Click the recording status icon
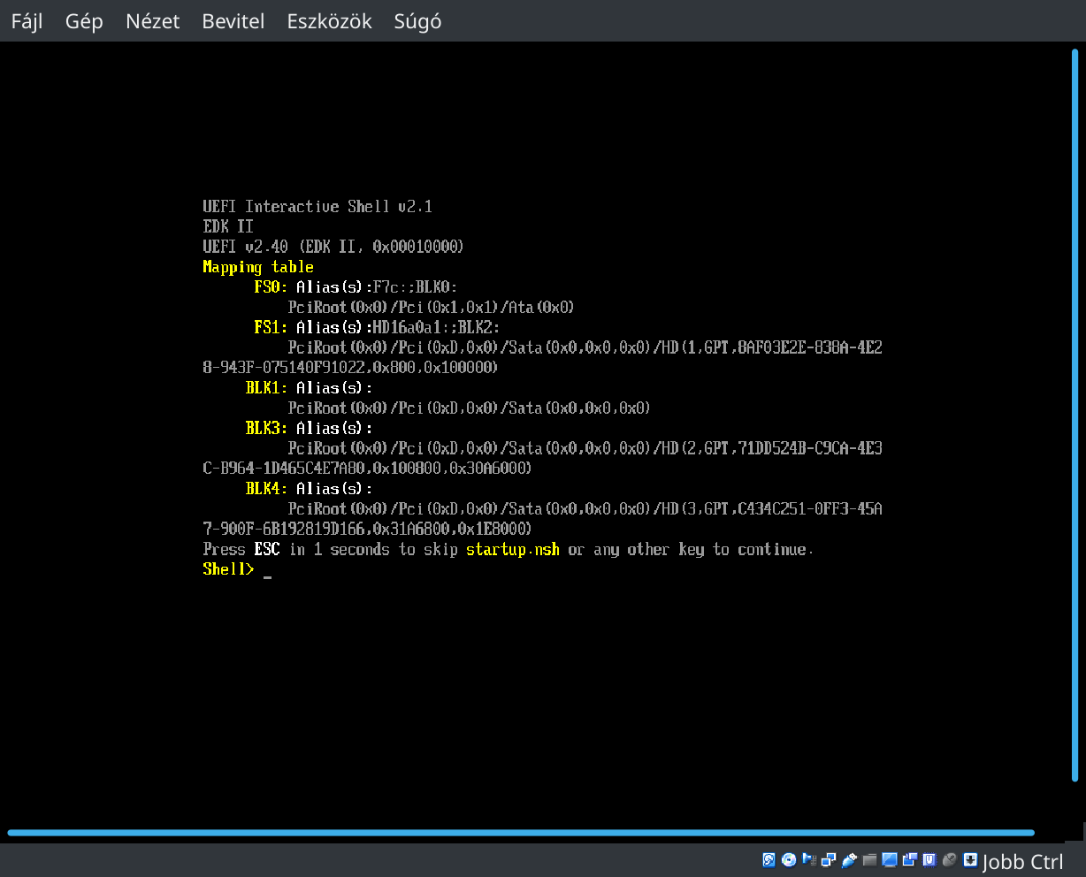The image size is (1086, 877). click(910, 859)
